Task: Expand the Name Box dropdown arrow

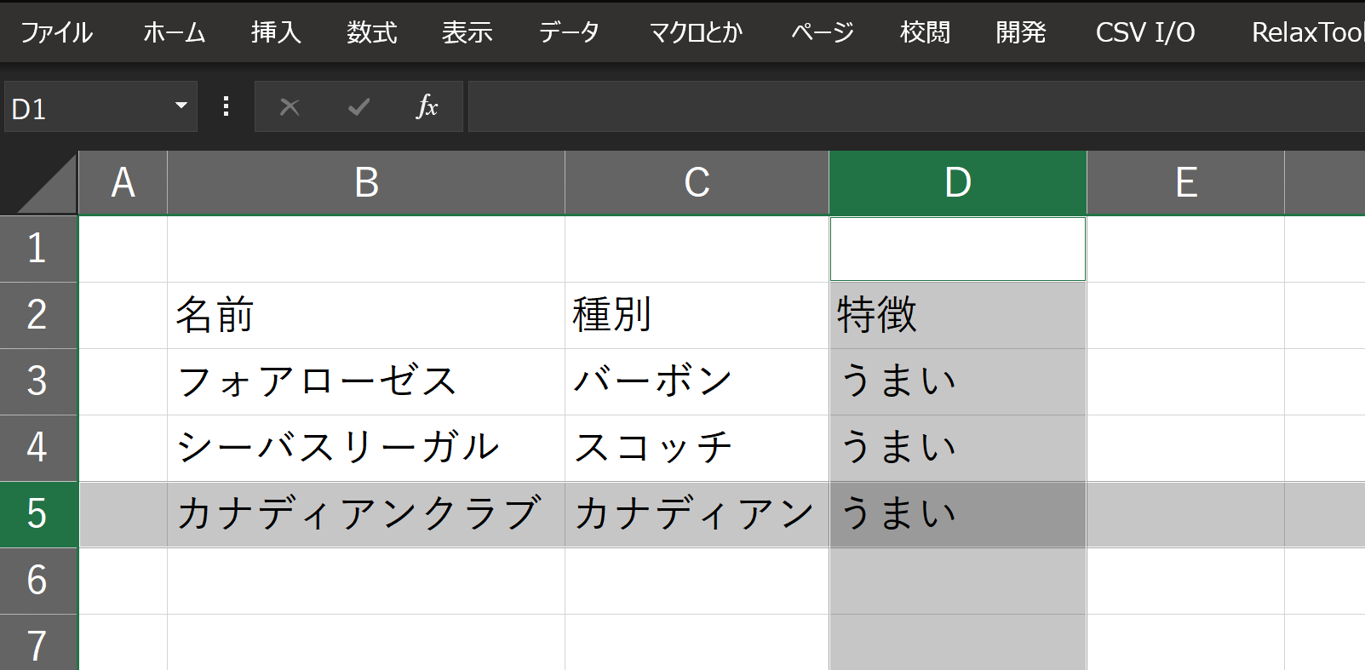Action: (181, 106)
